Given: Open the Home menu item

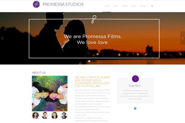Looking at the screenshot, I should click(x=107, y=6).
